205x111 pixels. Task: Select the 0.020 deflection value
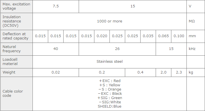(102, 36)
